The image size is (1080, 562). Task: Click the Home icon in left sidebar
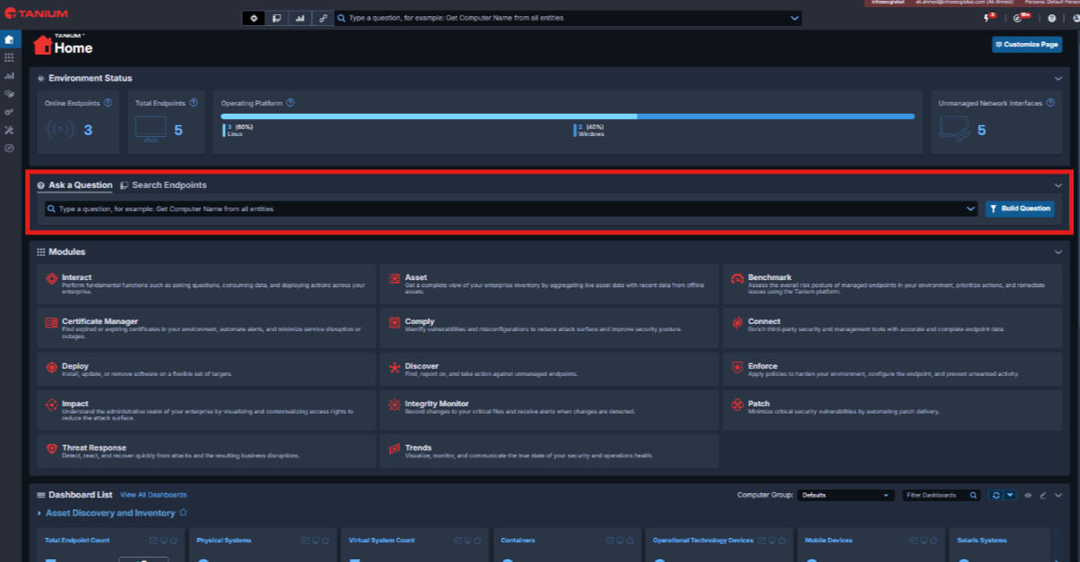tap(9, 39)
